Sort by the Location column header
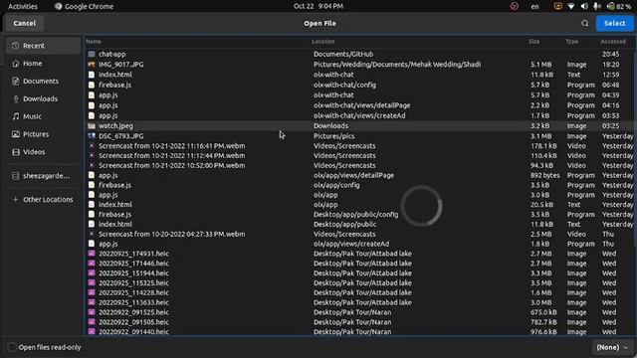The width and height of the screenshot is (637, 358). coord(322,42)
